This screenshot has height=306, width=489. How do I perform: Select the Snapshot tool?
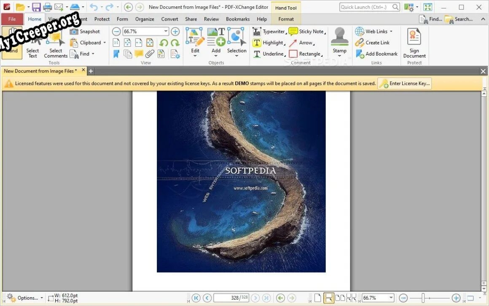tap(85, 32)
